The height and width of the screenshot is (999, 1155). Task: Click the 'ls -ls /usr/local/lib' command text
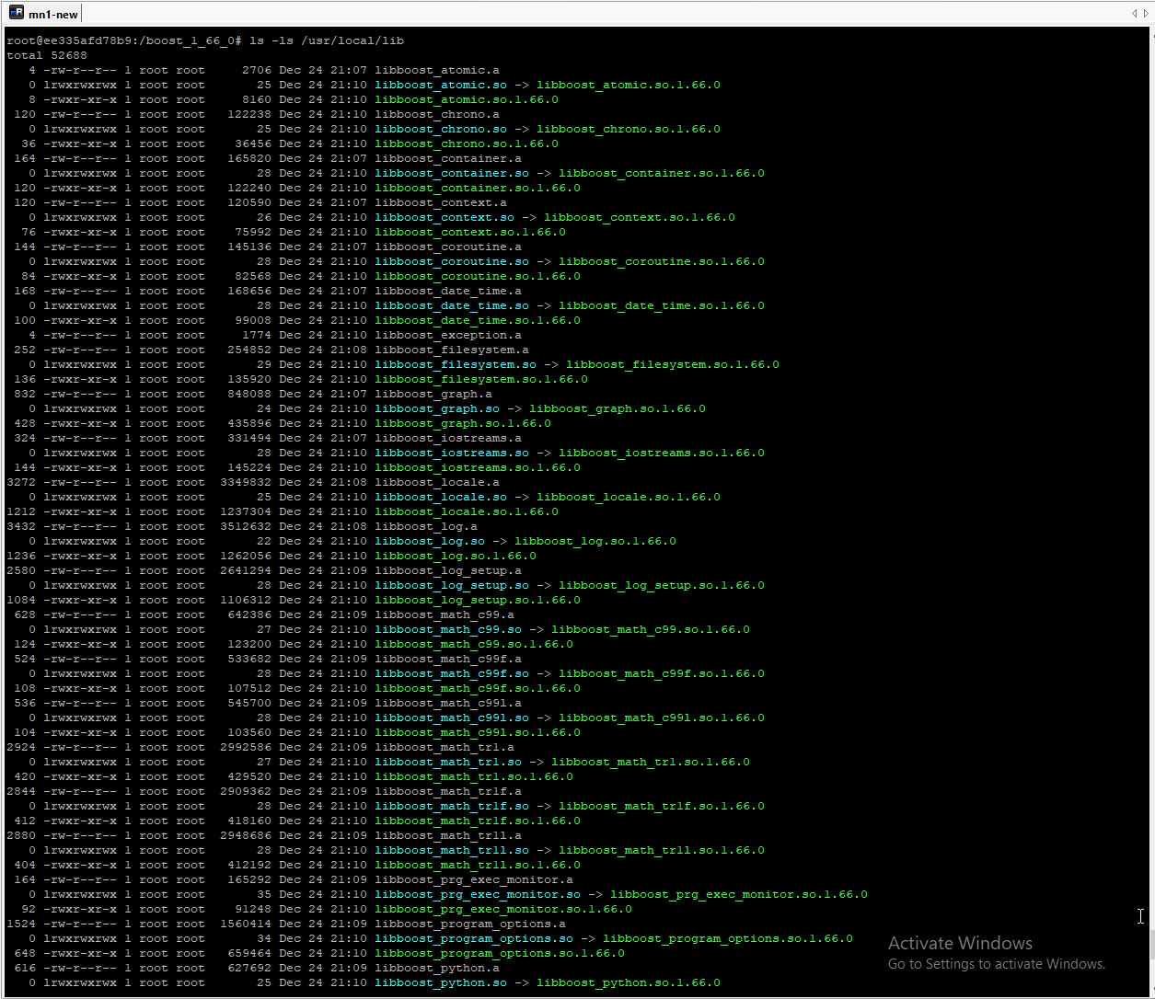(x=327, y=40)
